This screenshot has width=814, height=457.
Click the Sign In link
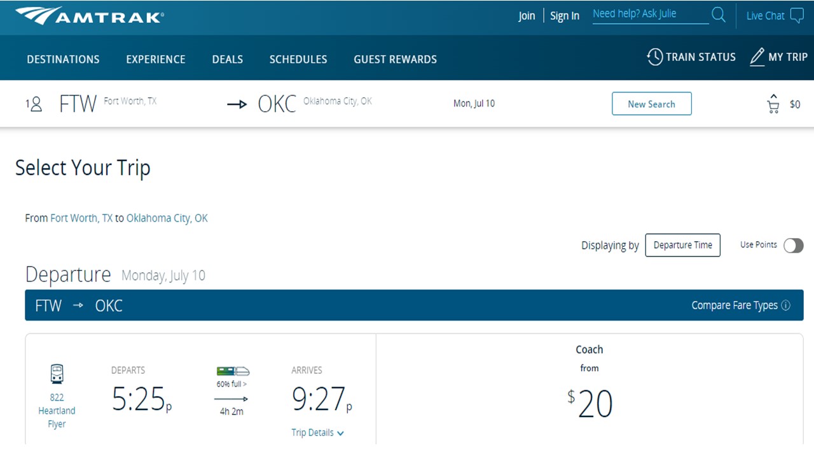pyautogui.click(x=565, y=16)
